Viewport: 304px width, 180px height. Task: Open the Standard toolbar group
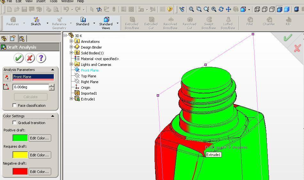pos(83,21)
